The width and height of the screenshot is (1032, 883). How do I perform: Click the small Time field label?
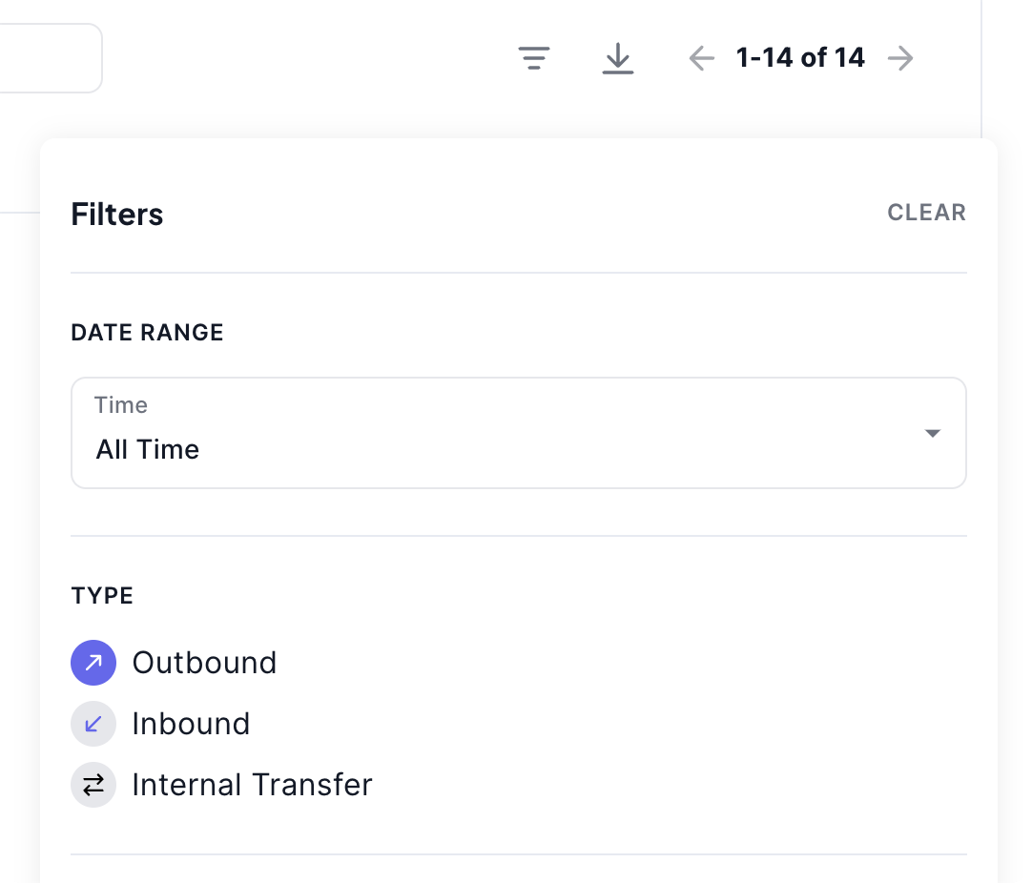coord(121,405)
